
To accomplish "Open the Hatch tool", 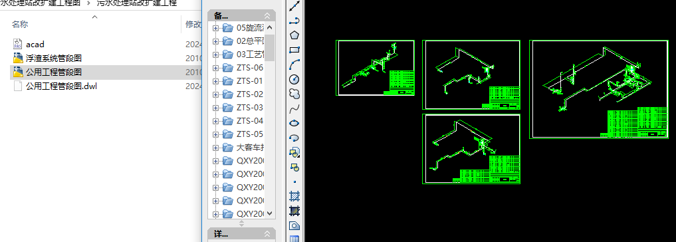I will [x=294, y=196].
